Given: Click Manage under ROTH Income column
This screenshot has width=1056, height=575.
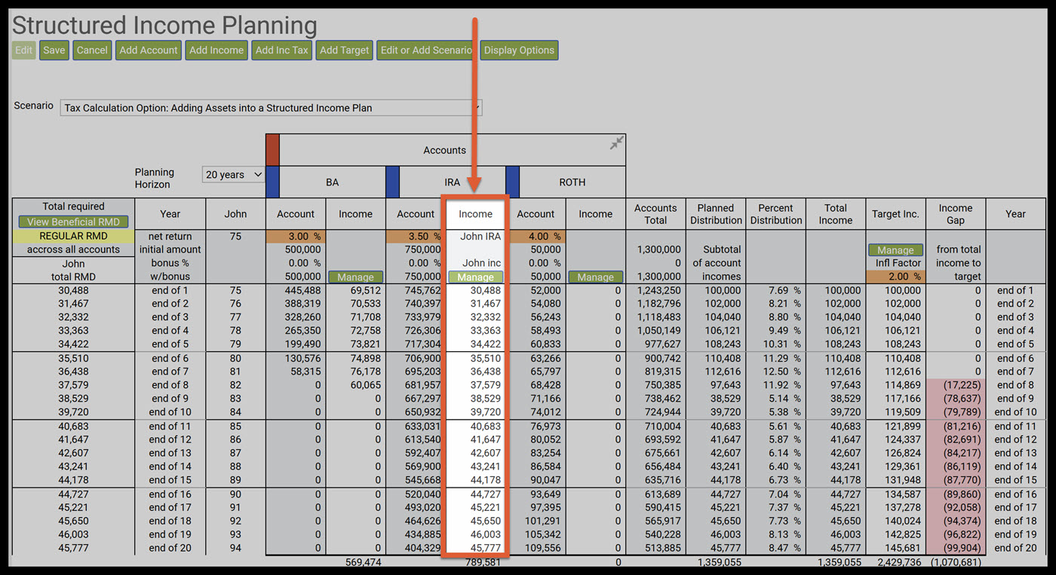Looking at the screenshot, I should (x=595, y=277).
